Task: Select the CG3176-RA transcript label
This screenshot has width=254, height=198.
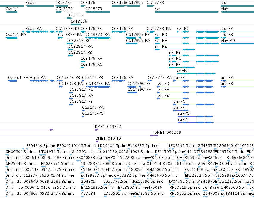Action: click(x=92, y=59)
